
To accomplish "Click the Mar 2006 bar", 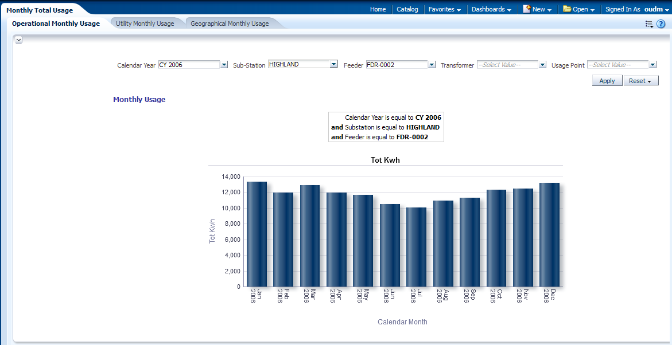I will tap(310, 236).
